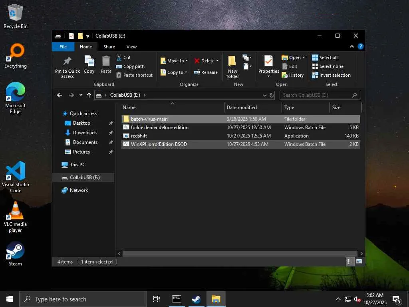Screen dimensions: 409x307
Task: Click the horizontal scrollbar in file list
Action: 240,253
